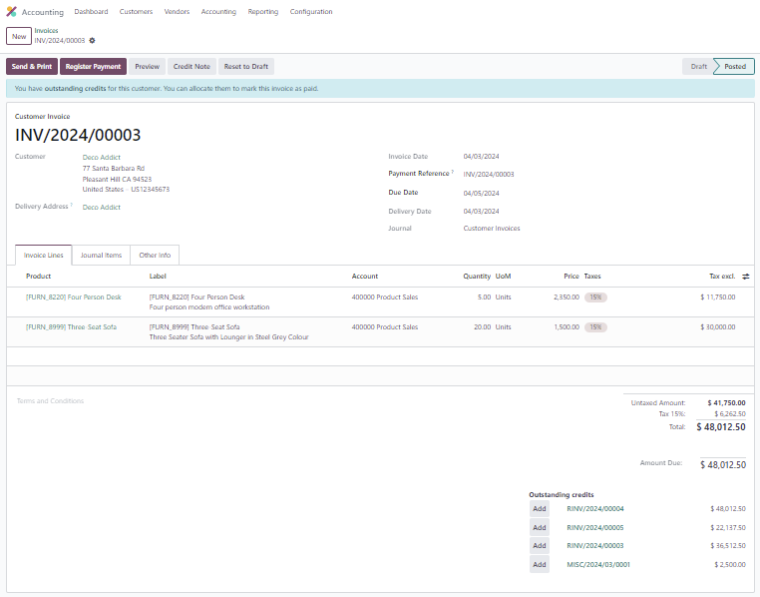Click the 400000 Product Sales account on desk line
This screenshot has height=597, width=760.
(x=385, y=298)
